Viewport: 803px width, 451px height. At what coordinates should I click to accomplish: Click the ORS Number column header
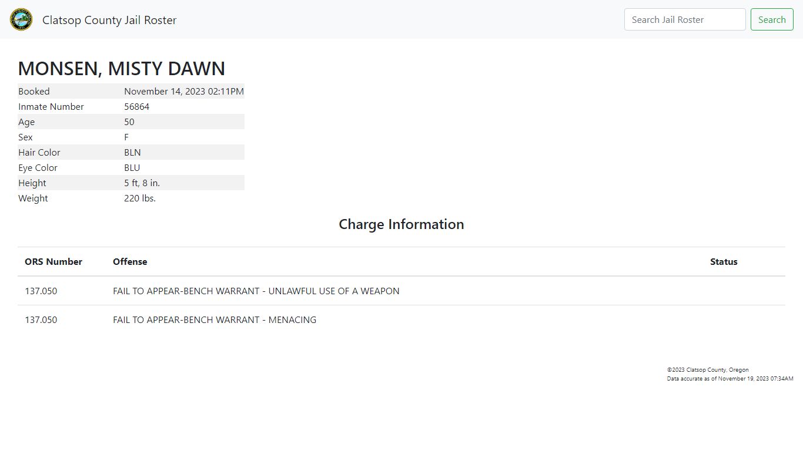tap(53, 262)
